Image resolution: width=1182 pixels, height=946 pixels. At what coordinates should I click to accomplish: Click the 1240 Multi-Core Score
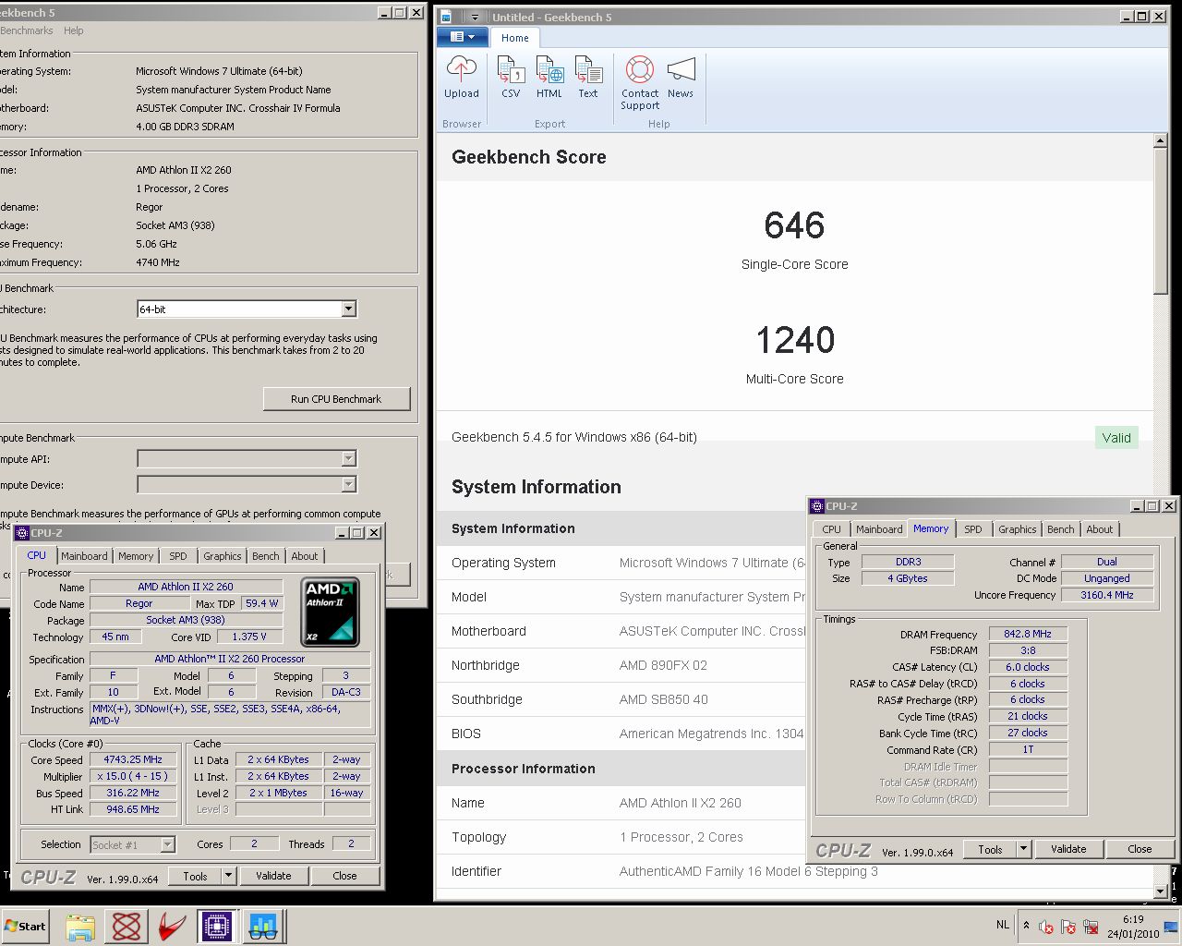click(795, 340)
